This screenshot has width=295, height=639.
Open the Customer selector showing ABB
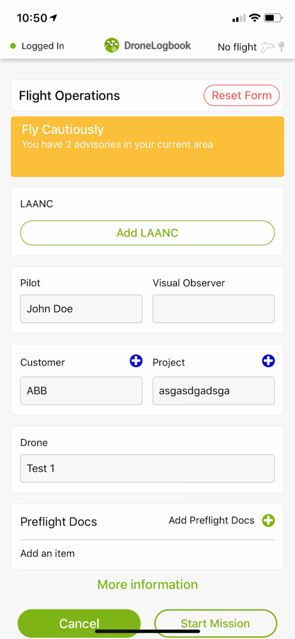coord(81,391)
